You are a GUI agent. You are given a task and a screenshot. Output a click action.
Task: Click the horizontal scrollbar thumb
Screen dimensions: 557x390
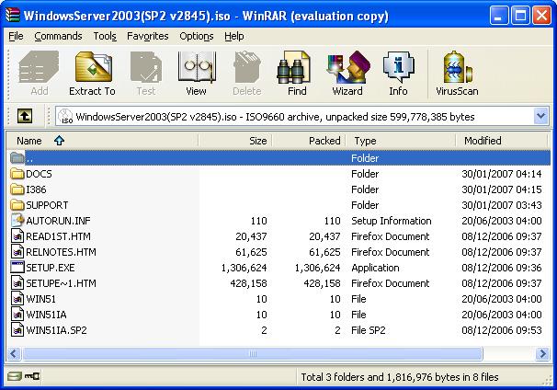click(x=253, y=354)
